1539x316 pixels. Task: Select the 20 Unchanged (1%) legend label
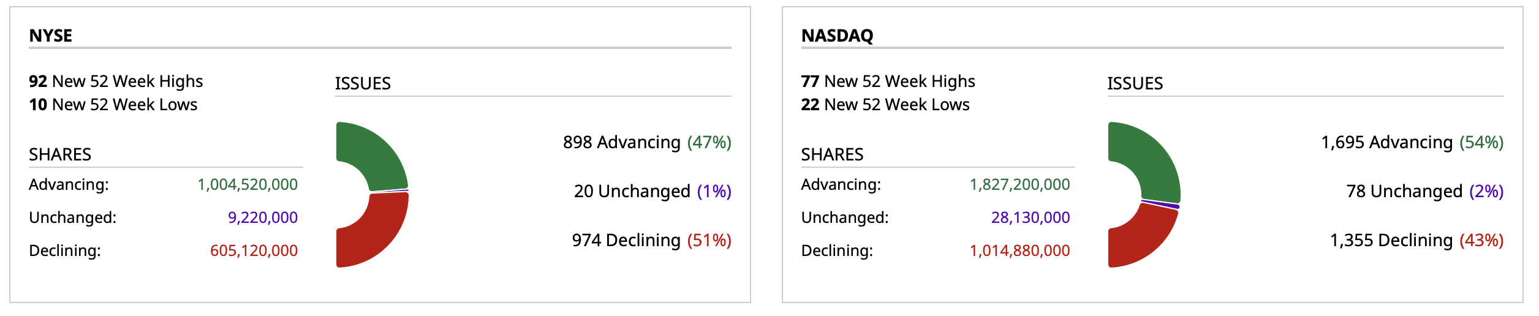click(x=652, y=191)
